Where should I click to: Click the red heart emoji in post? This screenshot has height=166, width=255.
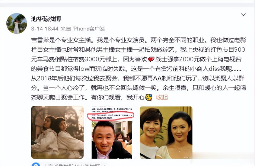coord(151,59)
